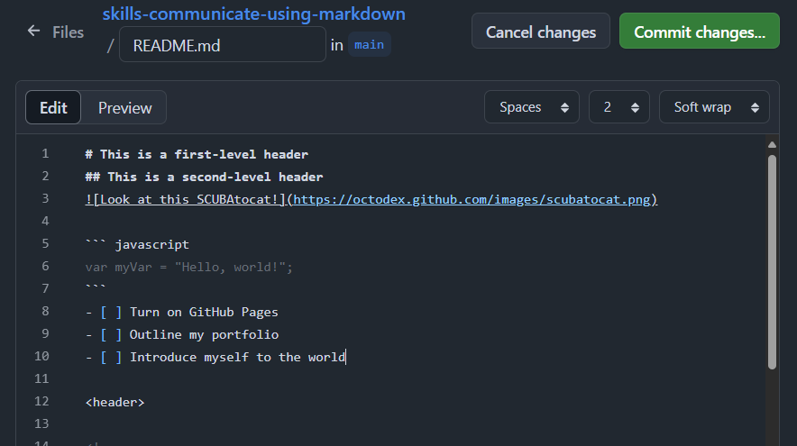The width and height of the screenshot is (797, 446).
Task: Click the Files breadcrumb text
Action: click(69, 32)
